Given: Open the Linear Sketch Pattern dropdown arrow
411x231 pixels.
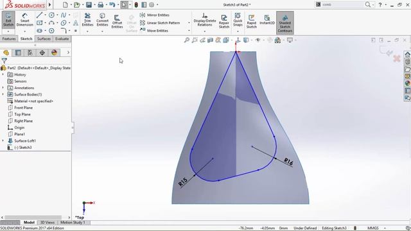Looking at the screenshot, I should pos(189,23).
